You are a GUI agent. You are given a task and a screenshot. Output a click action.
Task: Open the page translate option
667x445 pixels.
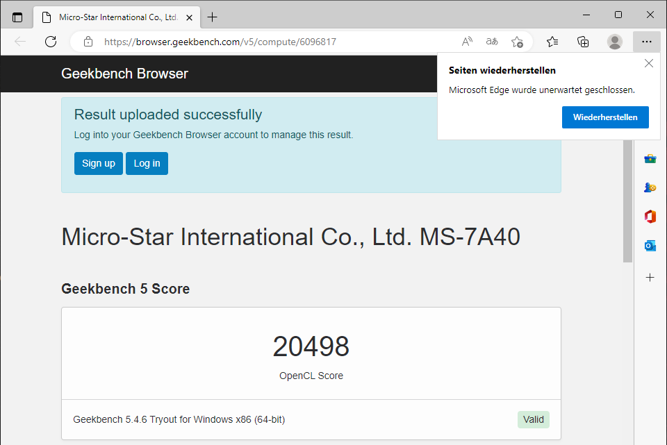tap(492, 42)
